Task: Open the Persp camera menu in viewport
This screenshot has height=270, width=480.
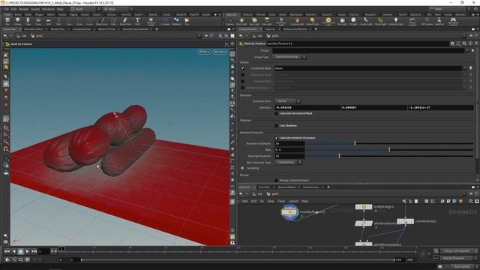Action: (x=204, y=52)
